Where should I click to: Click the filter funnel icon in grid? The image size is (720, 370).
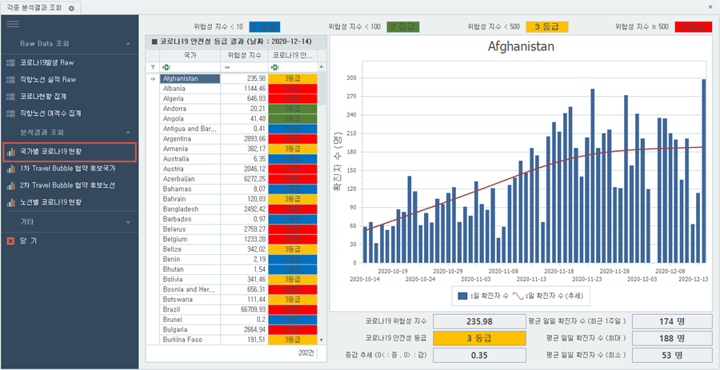click(x=153, y=67)
